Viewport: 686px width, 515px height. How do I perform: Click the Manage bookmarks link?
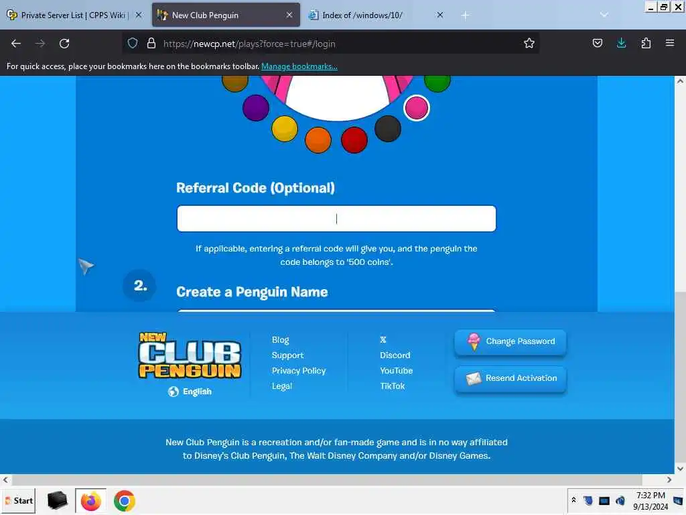(299, 66)
